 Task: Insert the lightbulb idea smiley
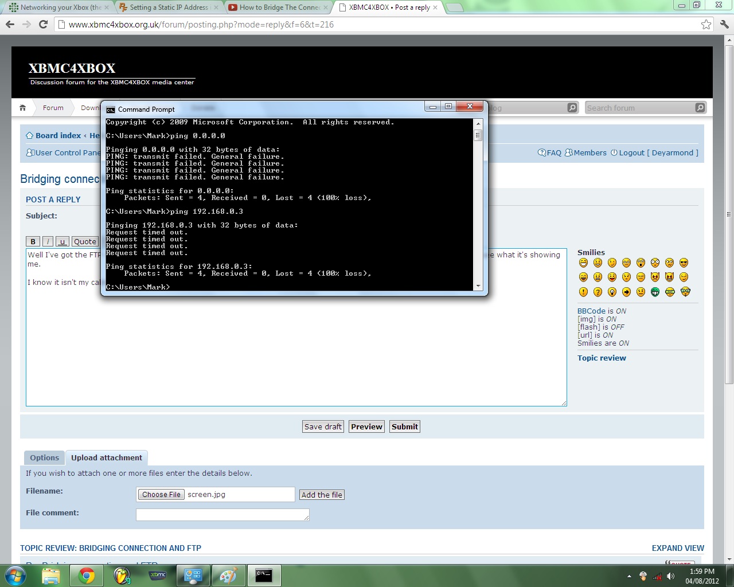[612, 292]
